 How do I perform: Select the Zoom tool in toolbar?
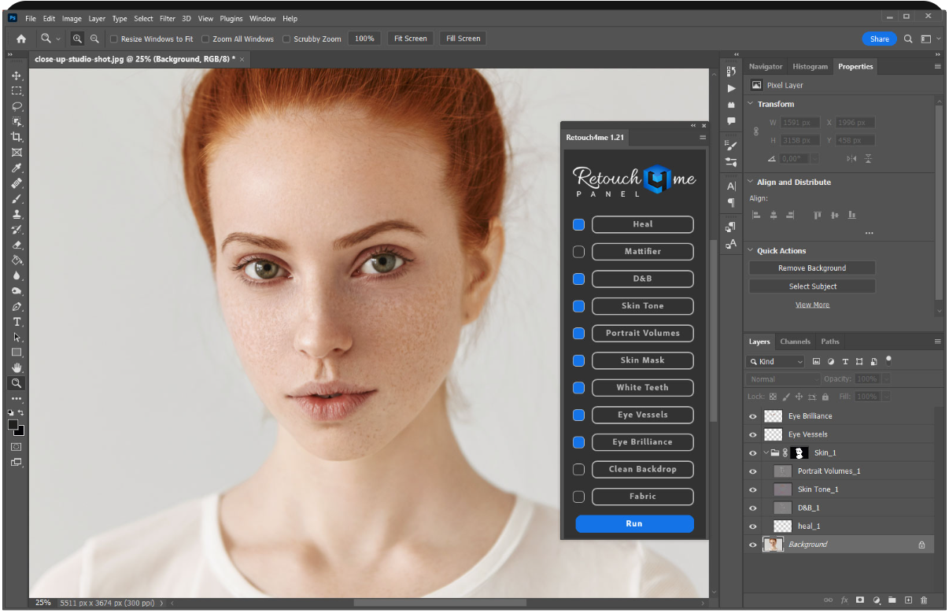click(x=17, y=383)
